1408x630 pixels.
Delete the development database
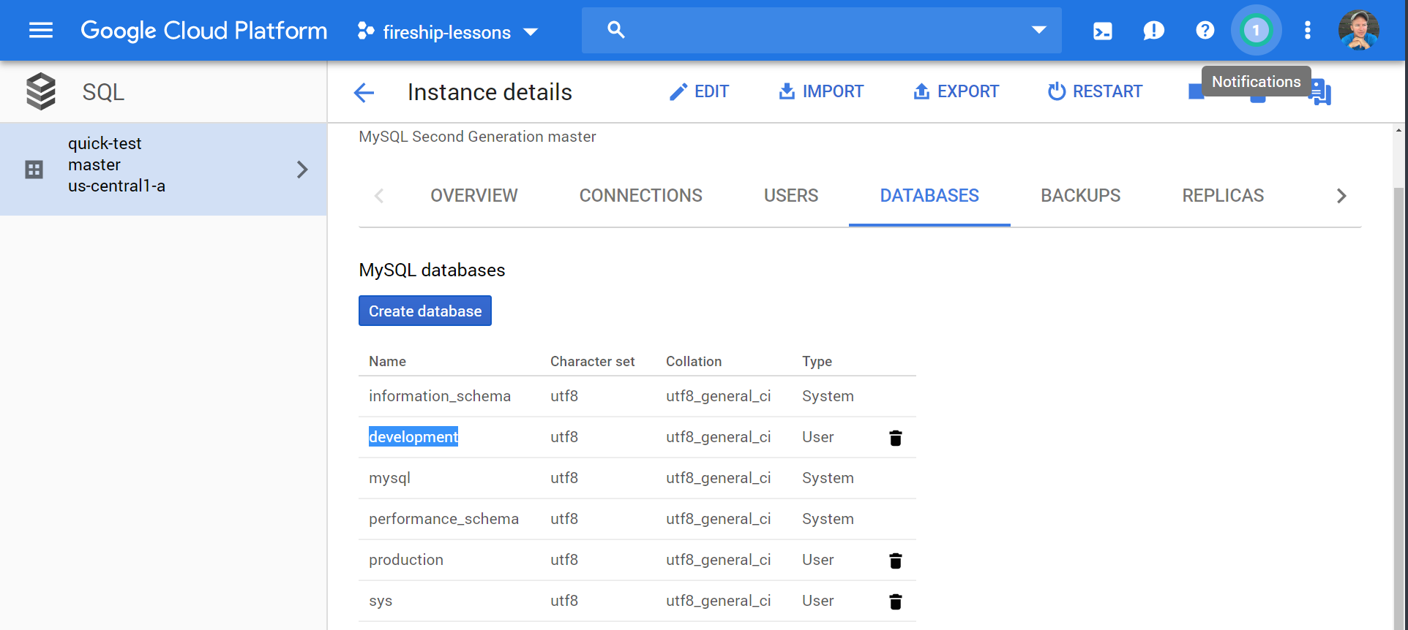(x=895, y=438)
